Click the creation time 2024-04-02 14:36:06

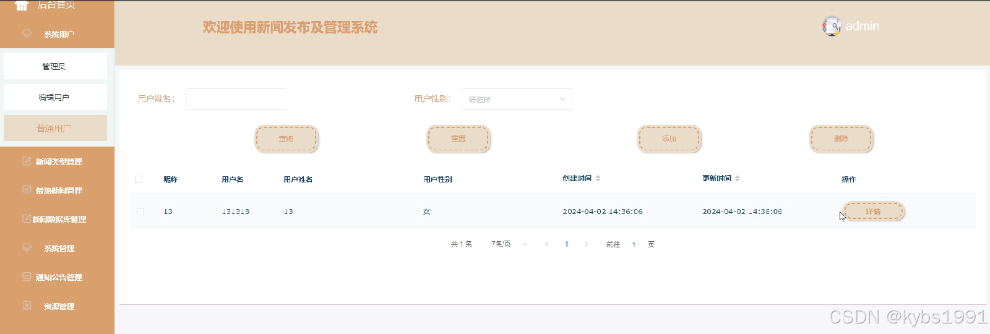pos(602,212)
